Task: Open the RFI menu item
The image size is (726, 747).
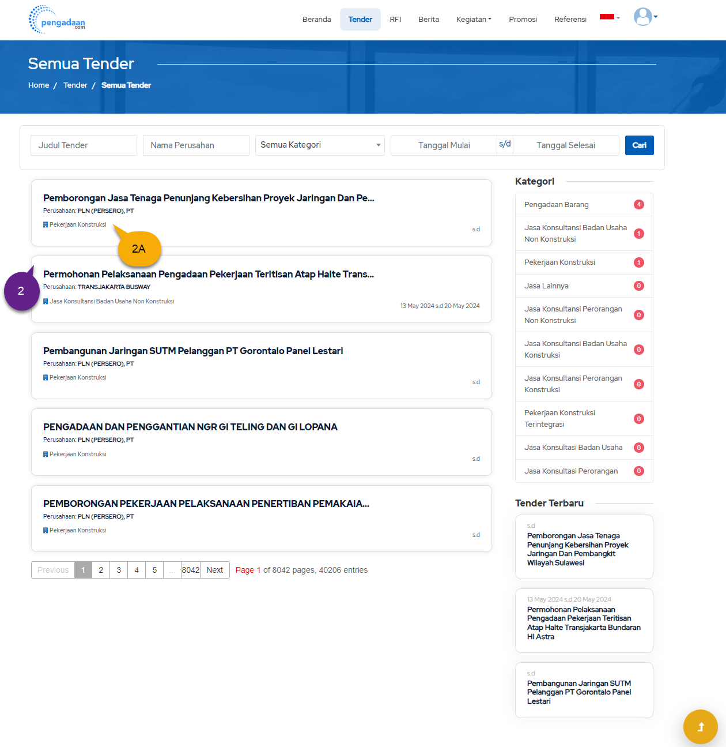Action: click(395, 20)
